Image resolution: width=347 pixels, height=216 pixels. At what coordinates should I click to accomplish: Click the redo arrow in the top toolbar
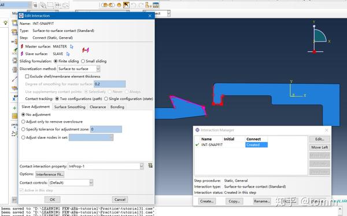coord(141,5)
